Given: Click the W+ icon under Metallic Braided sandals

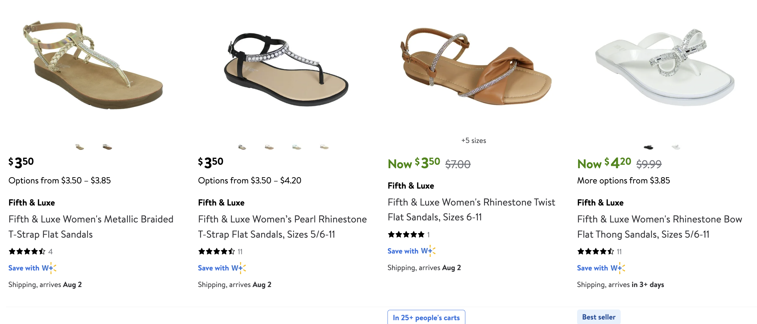Looking at the screenshot, I should (x=49, y=268).
